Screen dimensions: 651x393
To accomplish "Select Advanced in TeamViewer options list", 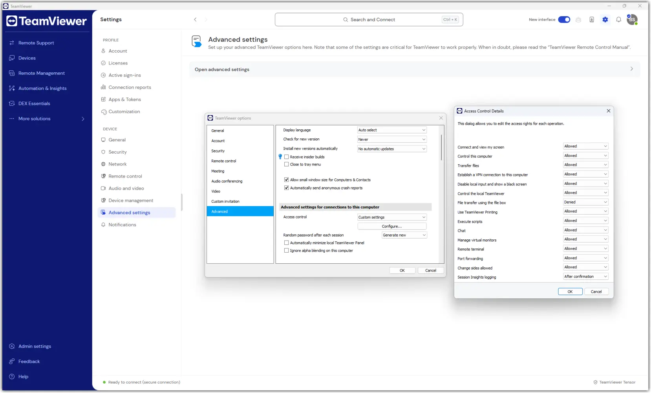I will (240, 211).
